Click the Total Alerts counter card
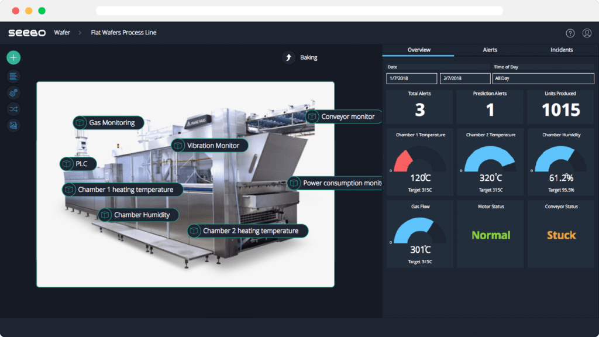 tap(419, 106)
